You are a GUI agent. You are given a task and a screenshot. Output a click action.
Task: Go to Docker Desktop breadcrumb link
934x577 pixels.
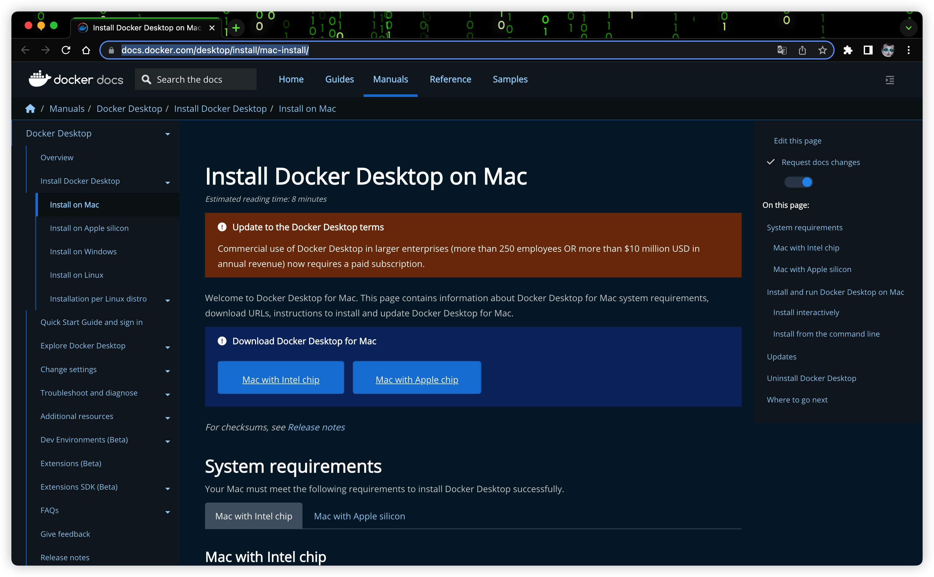pos(129,109)
